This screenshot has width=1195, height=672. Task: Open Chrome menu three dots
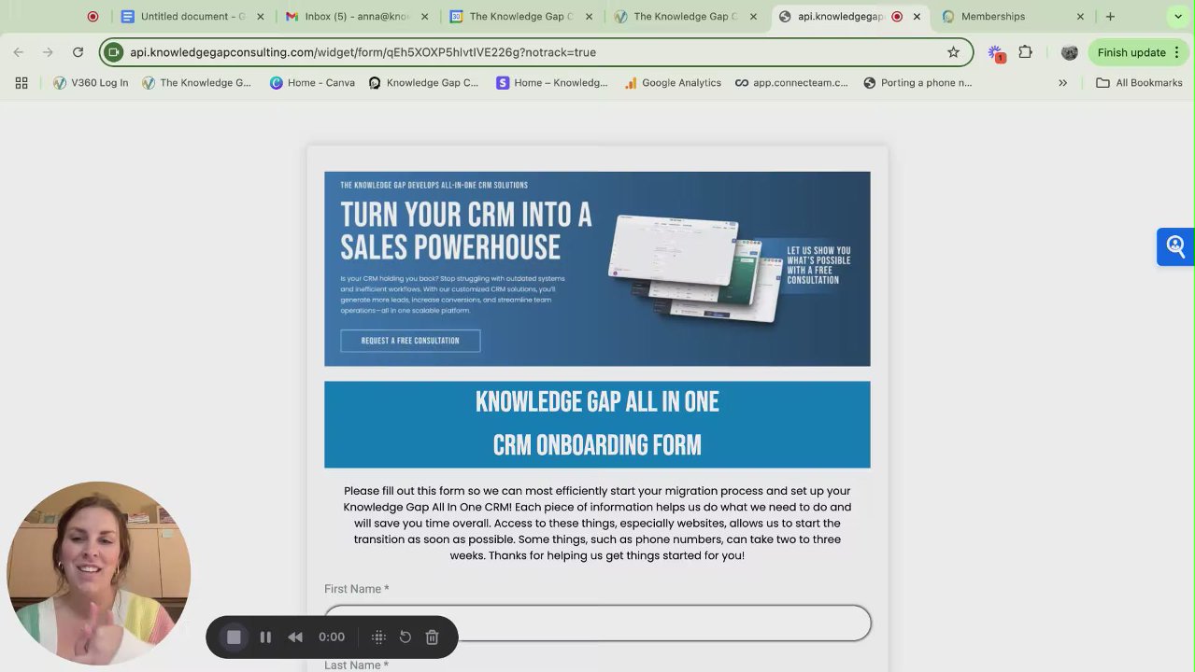point(1175,52)
